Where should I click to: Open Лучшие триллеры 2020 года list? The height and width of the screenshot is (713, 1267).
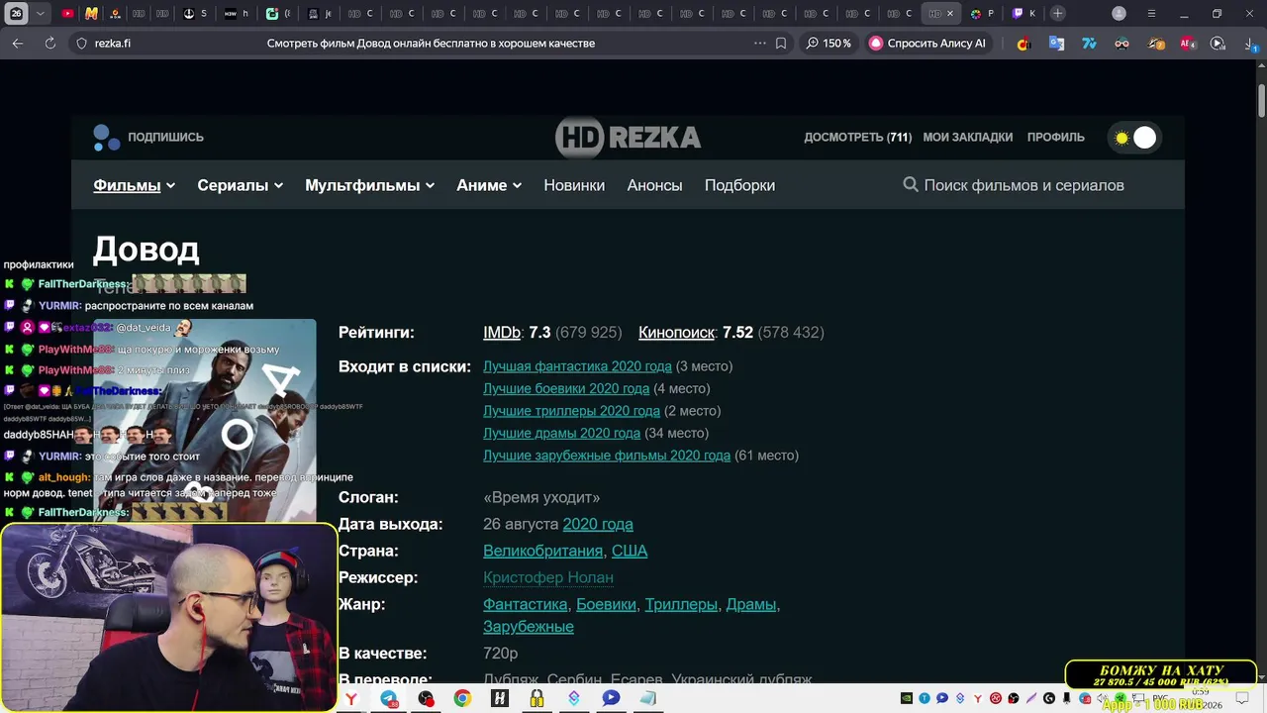(571, 411)
